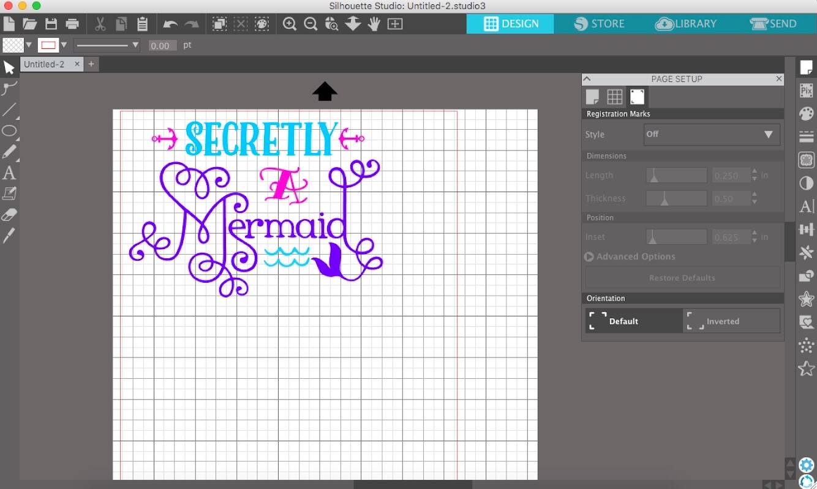This screenshot has width=817, height=489.
Task: Close the Untitled-2 tab
Action: pyautogui.click(x=77, y=64)
